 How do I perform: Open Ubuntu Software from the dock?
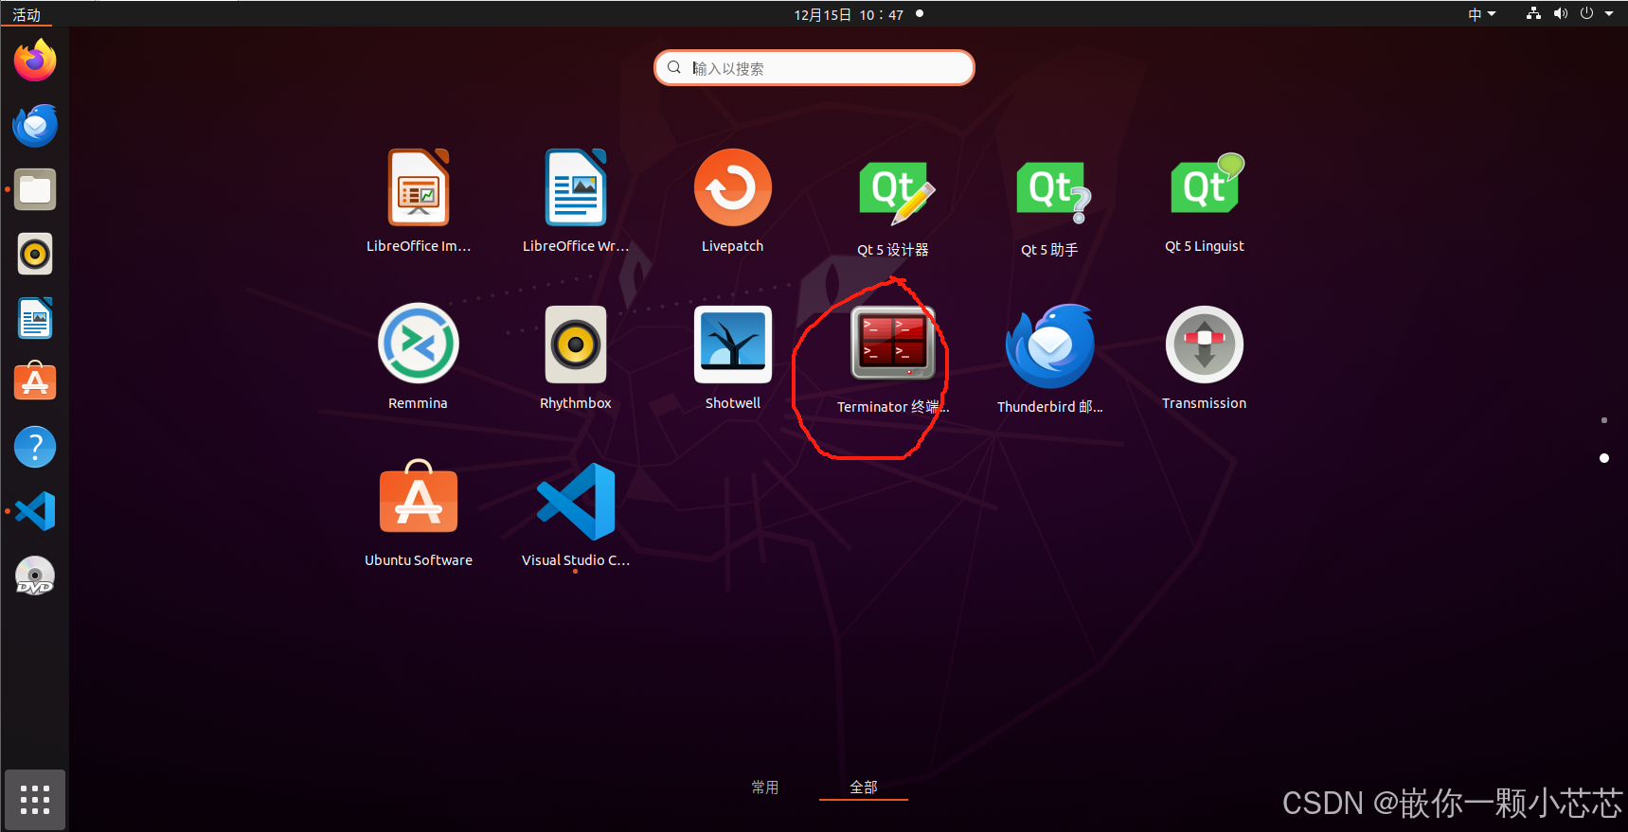coord(35,381)
